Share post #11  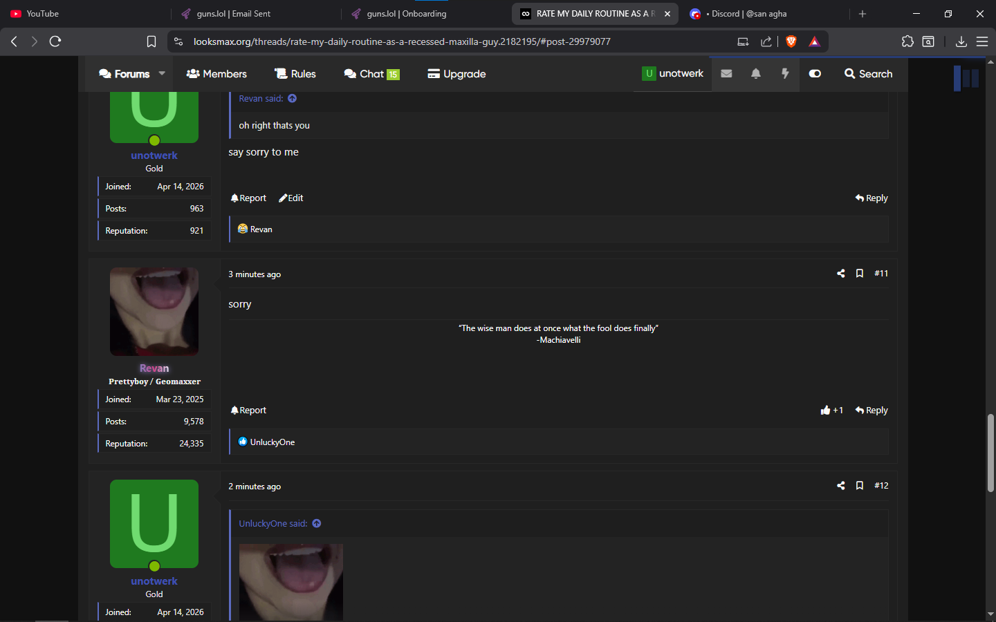tap(841, 273)
